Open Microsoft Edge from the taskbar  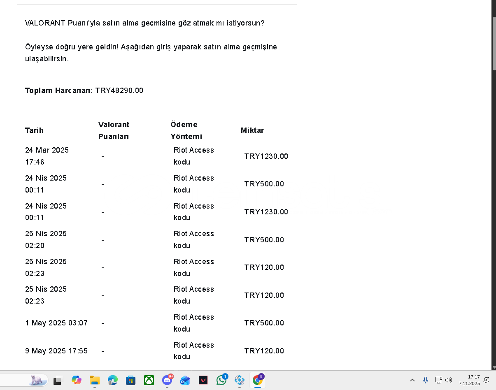point(113,380)
